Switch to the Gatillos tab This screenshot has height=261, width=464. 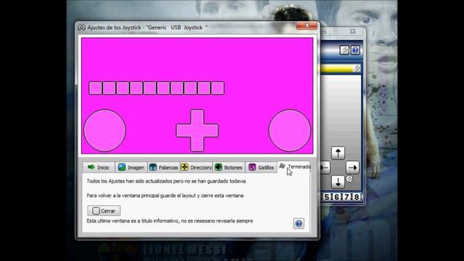pyautogui.click(x=261, y=167)
